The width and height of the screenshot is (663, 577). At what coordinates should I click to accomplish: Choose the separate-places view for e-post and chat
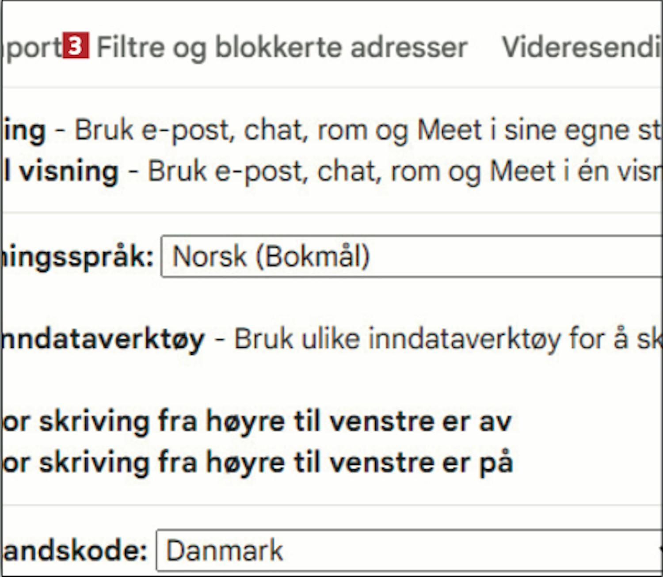23,130
